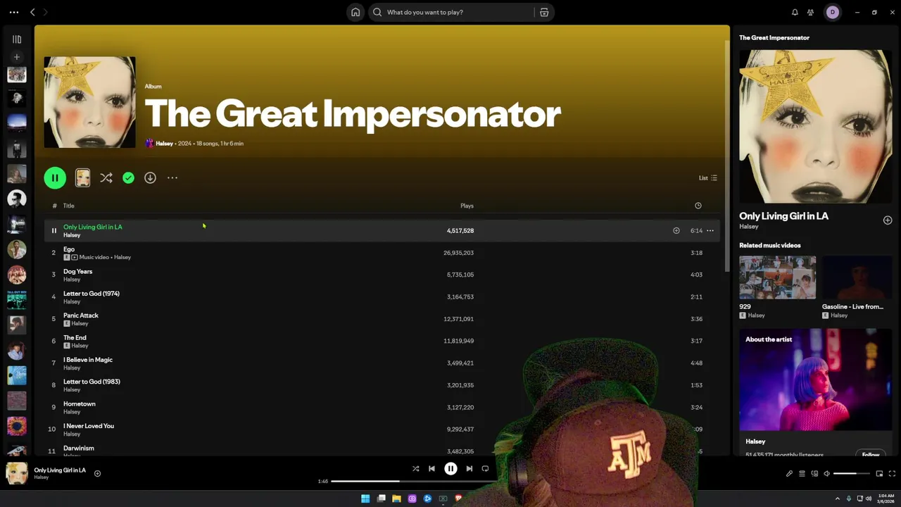This screenshot has width=901, height=507.
Task: Download the album with arrow icon
Action: (150, 178)
